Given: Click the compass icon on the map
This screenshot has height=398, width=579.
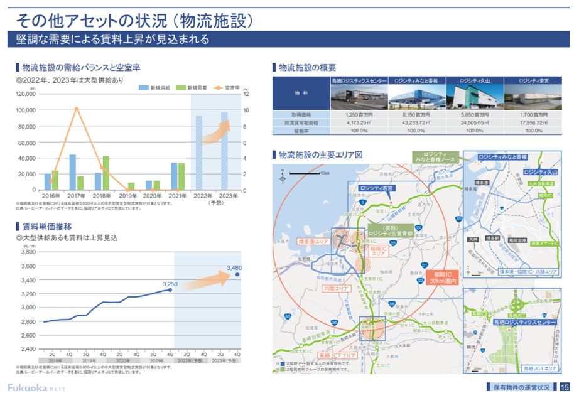Looking at the screenshot, I should pos(283,178).
